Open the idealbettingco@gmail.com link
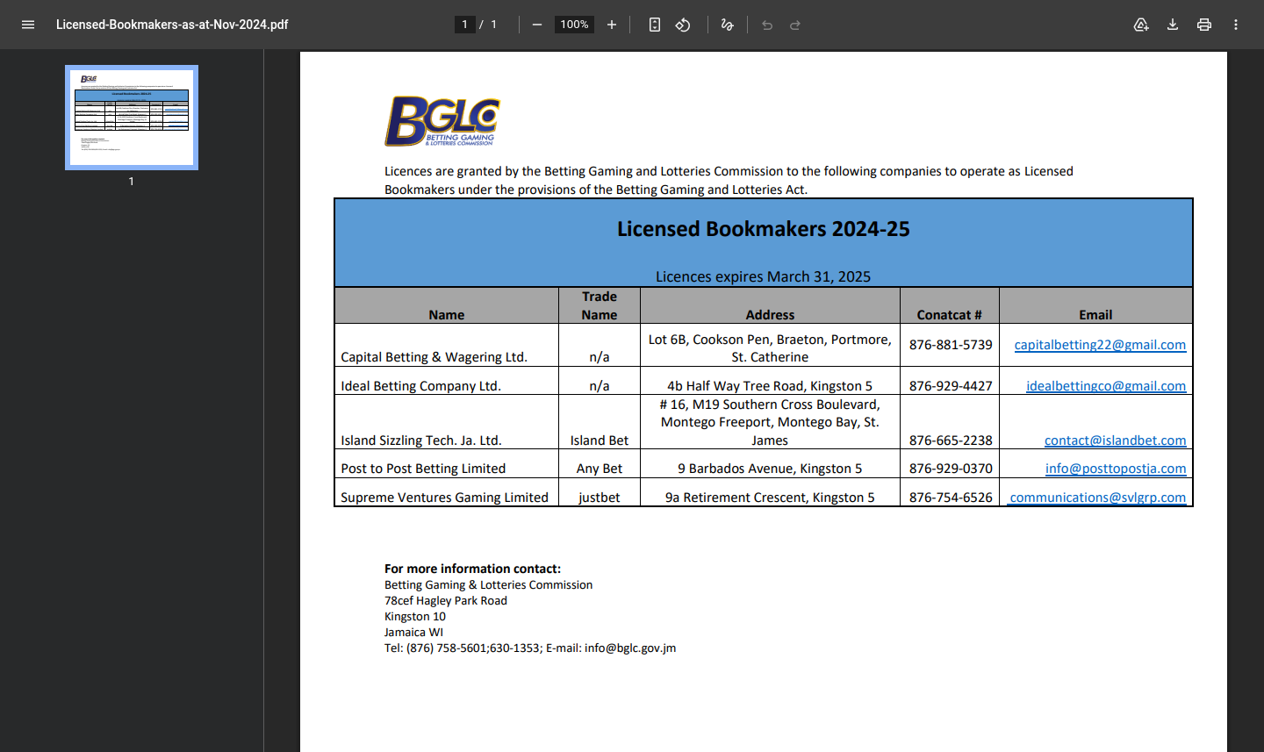Image resolution: width=1264 pixels, height=752 pixels. [x=1106, y=386]
